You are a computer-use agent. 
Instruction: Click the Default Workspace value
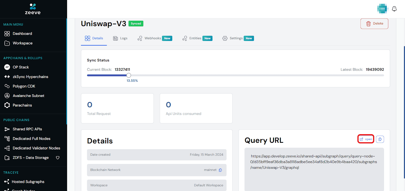tap(209, 185)
